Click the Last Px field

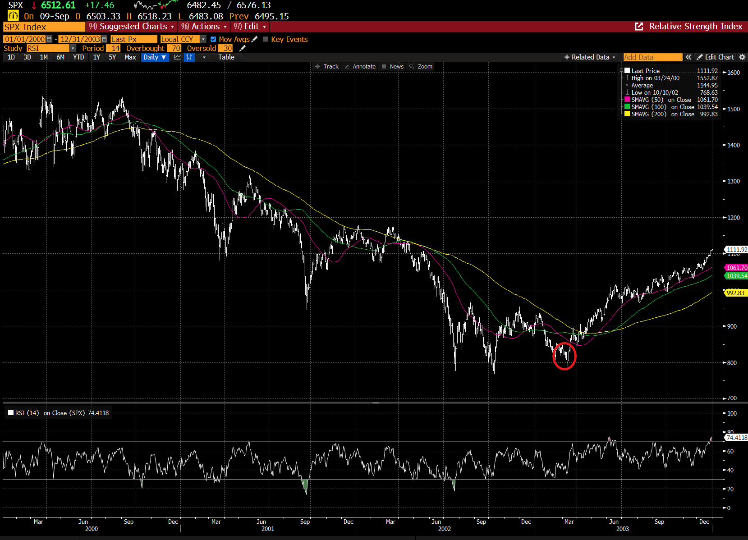coord(134,39)
